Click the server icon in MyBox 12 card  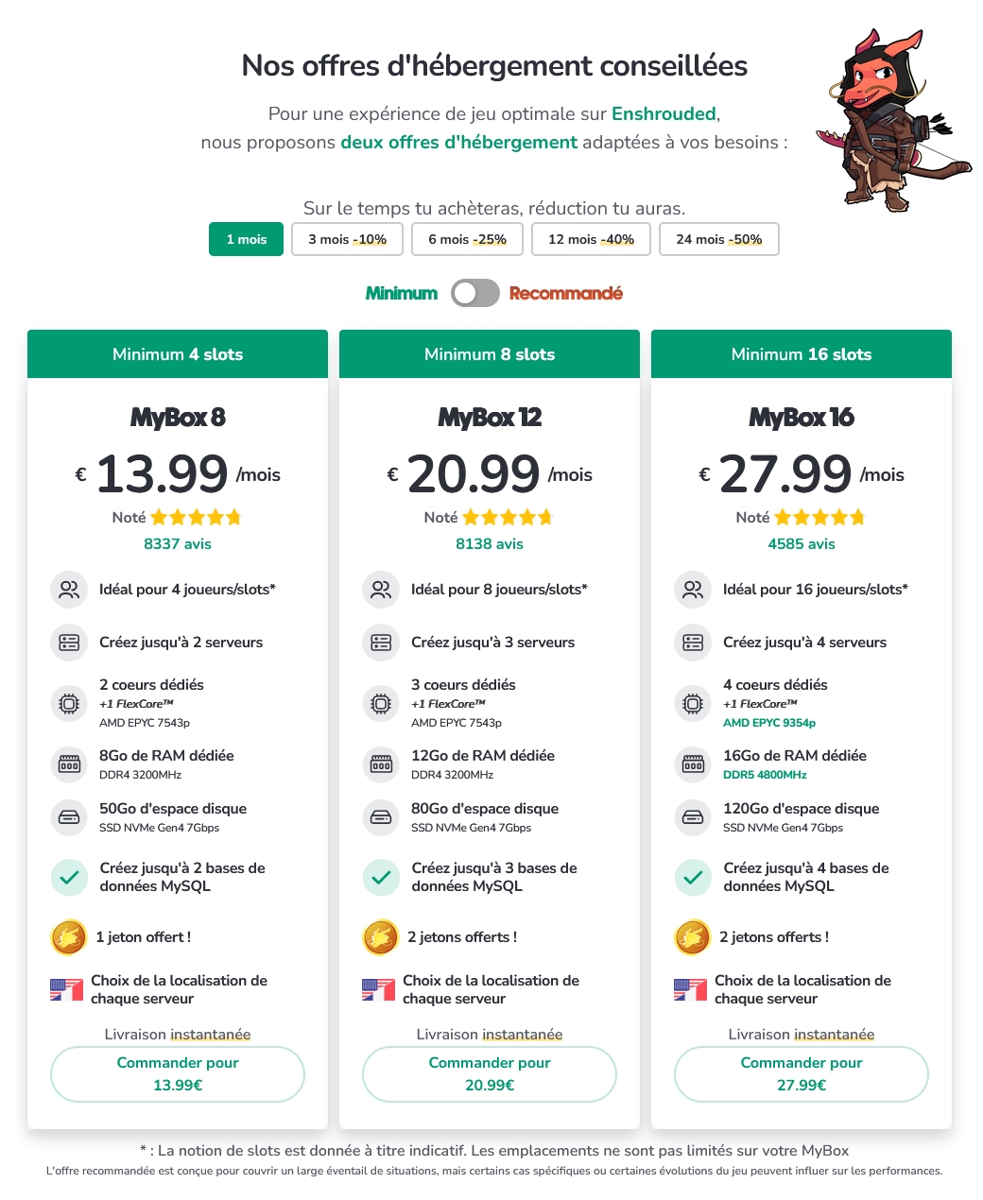click(x=381, y=643)
